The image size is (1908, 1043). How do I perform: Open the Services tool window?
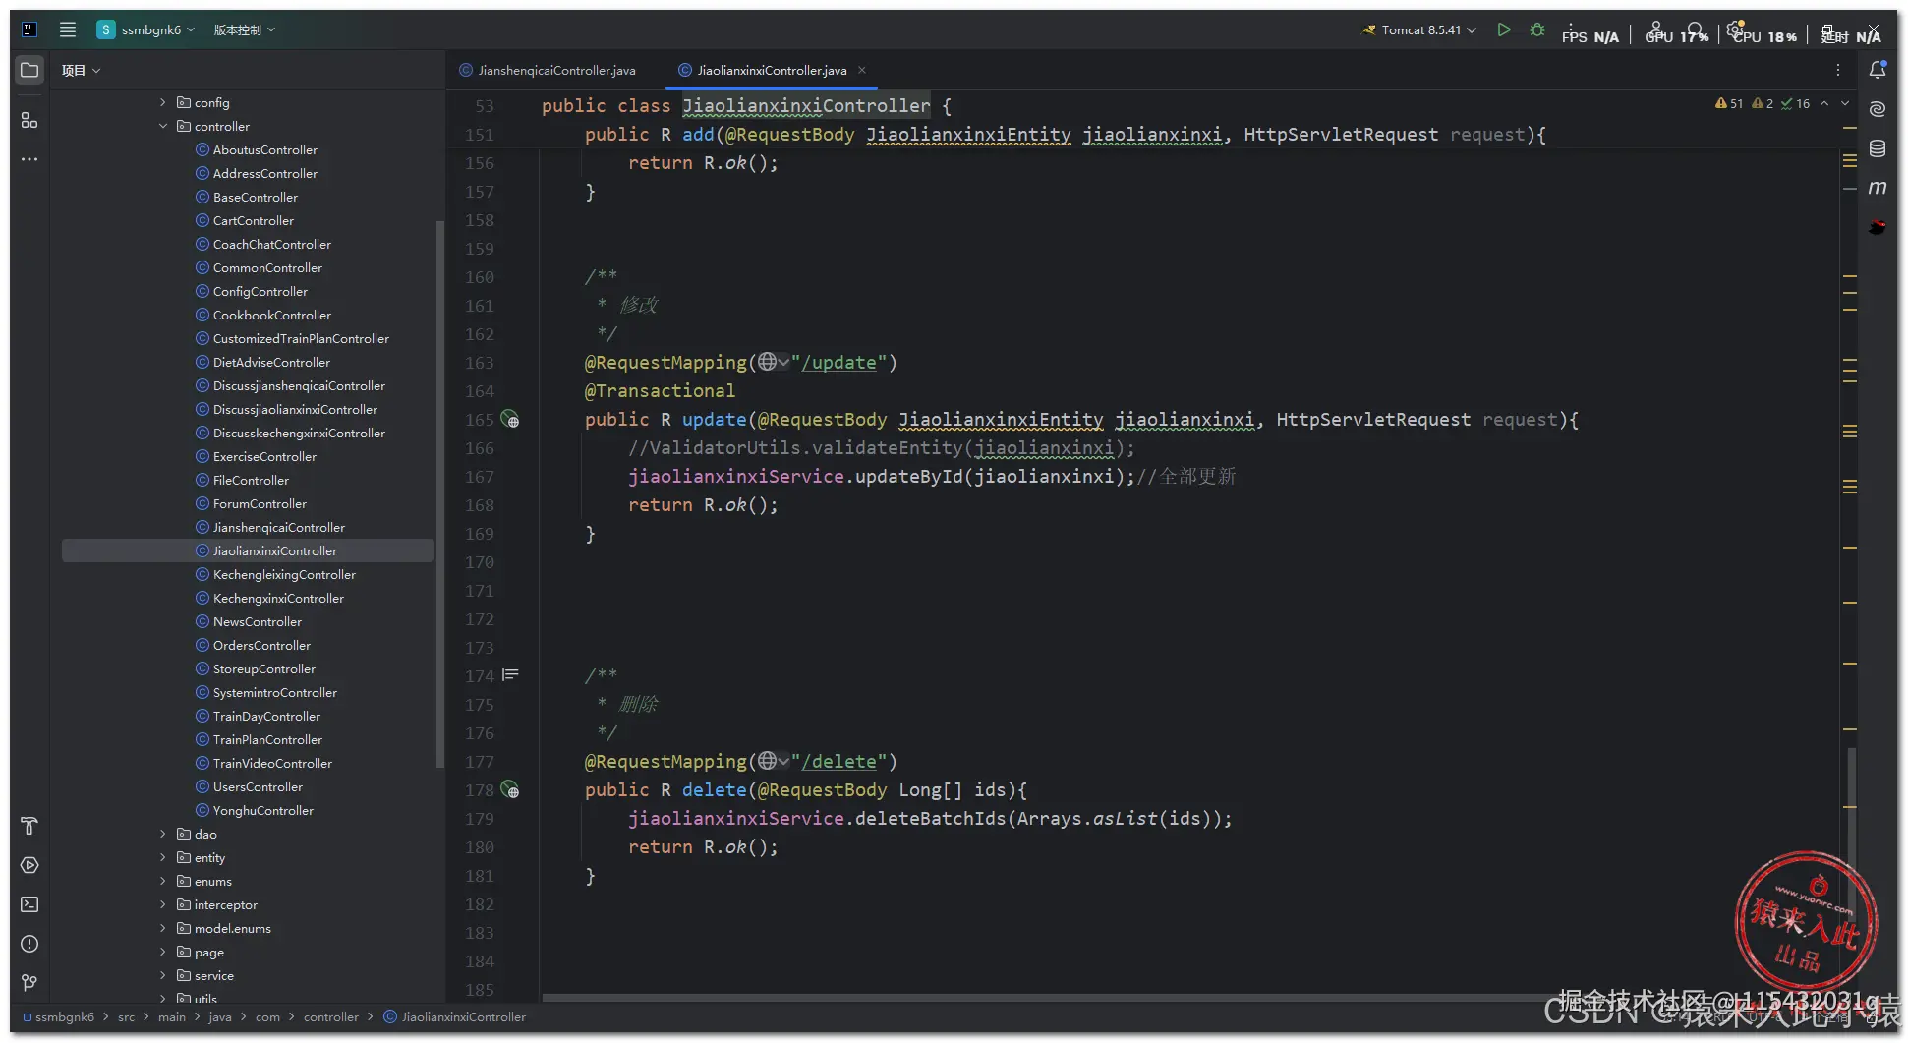click(29, 865)
